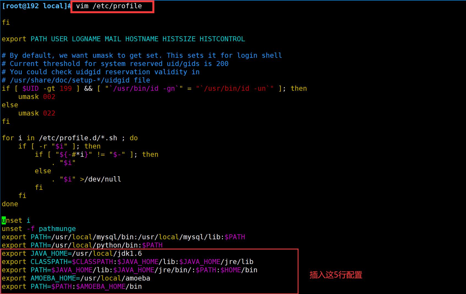Click the '[root@192 local]#' shell prompt

pos(36,6)
